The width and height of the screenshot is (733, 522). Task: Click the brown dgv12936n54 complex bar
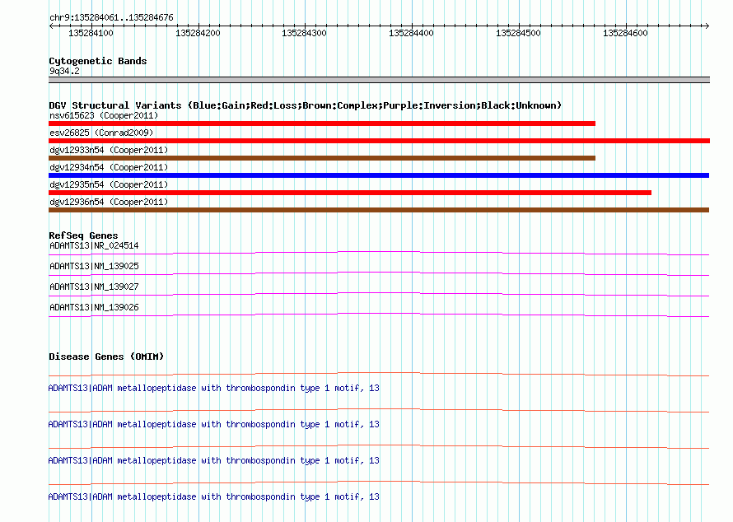[379, 210]
